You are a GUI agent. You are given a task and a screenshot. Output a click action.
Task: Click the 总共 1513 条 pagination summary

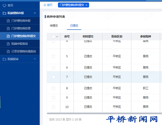coord(65,119)
